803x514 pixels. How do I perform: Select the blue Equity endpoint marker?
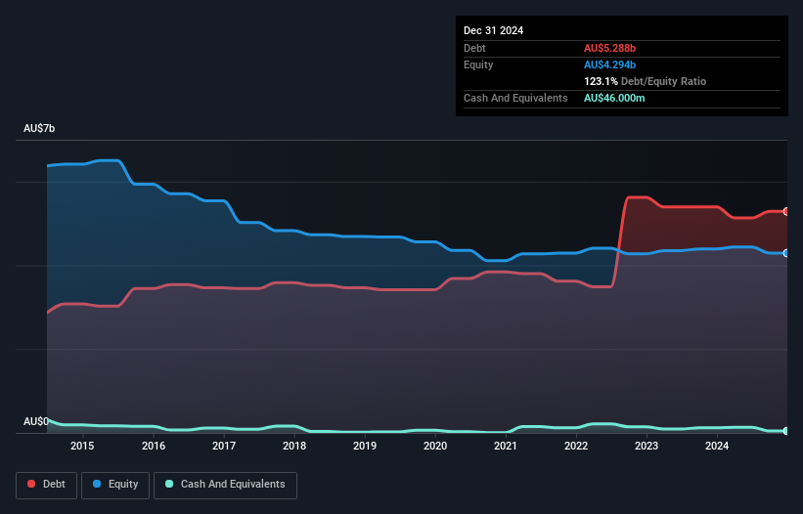[x=786, y=253]
